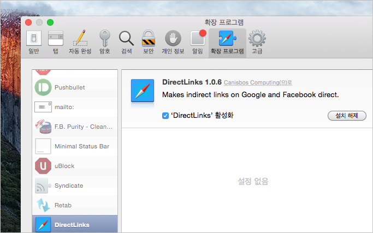
Task: Click the 'Makes indirect links' description text
Action: 251,95
